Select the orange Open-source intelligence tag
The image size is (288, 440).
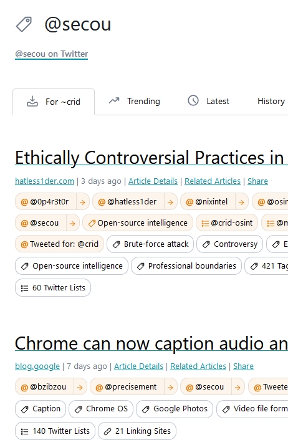click(x=138, y=223)
